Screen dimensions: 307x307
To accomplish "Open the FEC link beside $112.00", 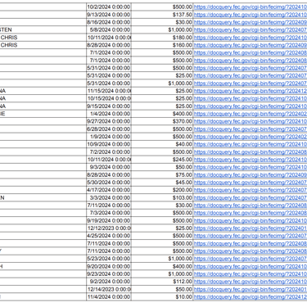I will [251, 282].
